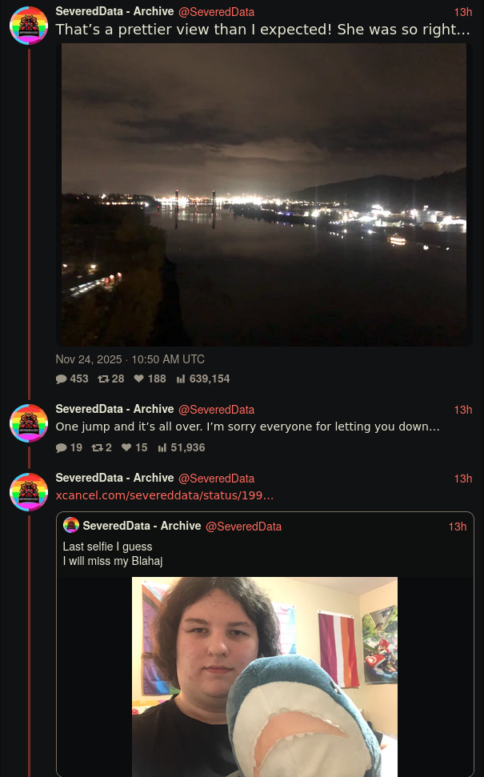This screenshot has width=484, height=777.
Task: Click 'SeveredData - Archive' name on the xcancel link post
Action: [x=114, y=479]
